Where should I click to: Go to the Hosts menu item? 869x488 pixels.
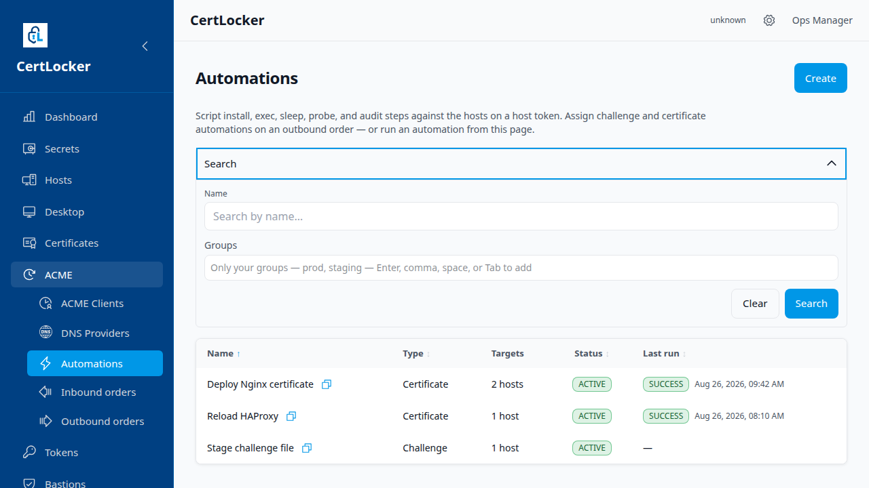[x=87, y=180]
